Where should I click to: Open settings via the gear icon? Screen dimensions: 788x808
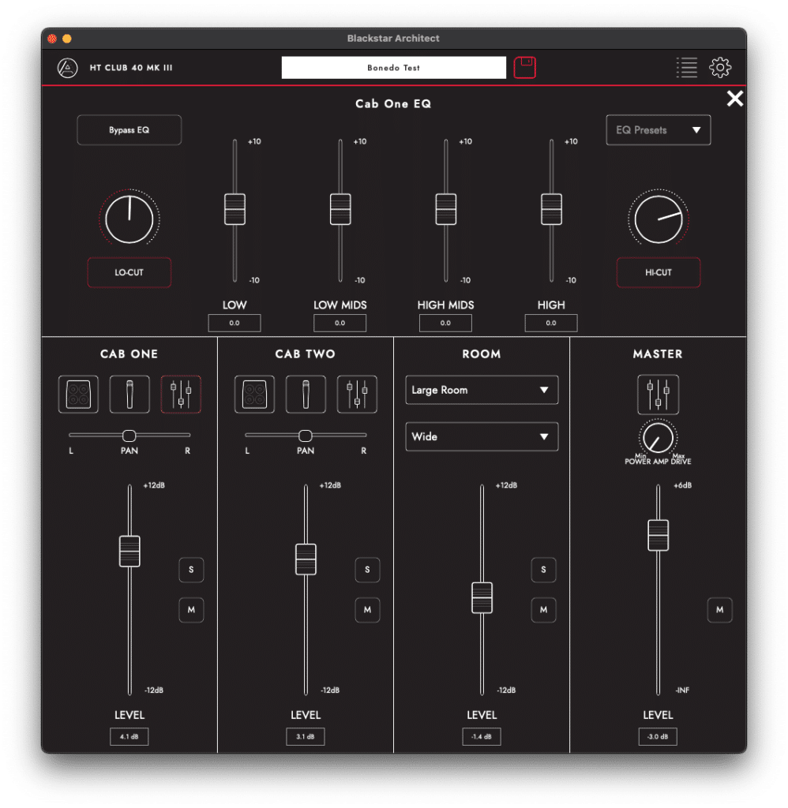[720, 68]
